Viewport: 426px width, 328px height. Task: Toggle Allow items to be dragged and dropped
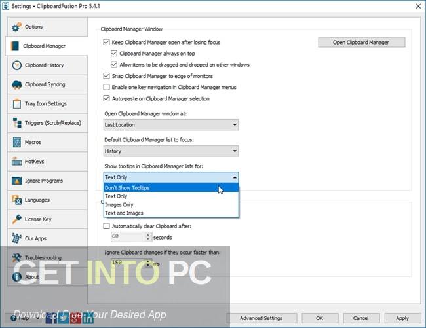pyautogui.click(x=114, y=65)
